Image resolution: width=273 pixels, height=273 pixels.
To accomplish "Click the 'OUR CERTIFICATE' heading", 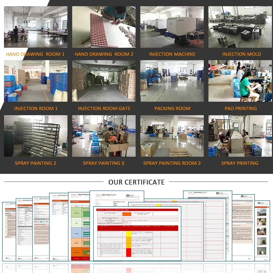I will pos(136,182).
